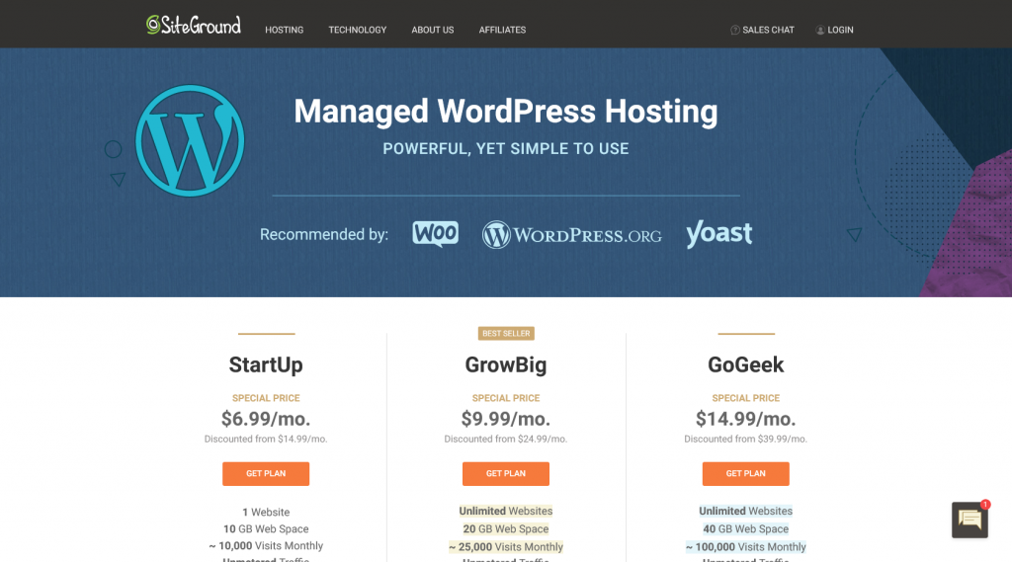The height and width of the screenshot is (562, 1012).
Task: Click the $6.99/mo. price
Action: [x=266, y=419]
